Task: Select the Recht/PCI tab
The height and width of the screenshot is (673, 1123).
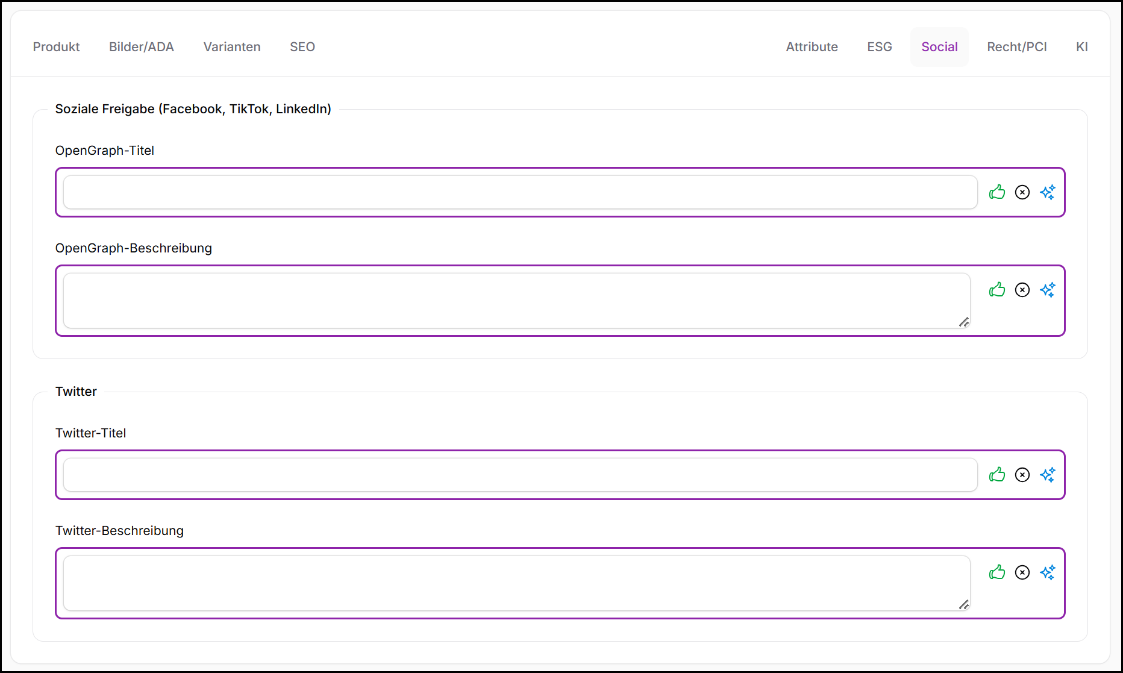Action: tap(1017, 47)
